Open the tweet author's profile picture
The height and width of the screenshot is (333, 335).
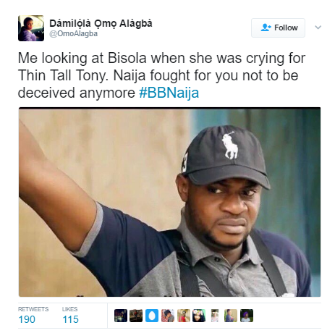pyautogui.click(x=31, y=28)
